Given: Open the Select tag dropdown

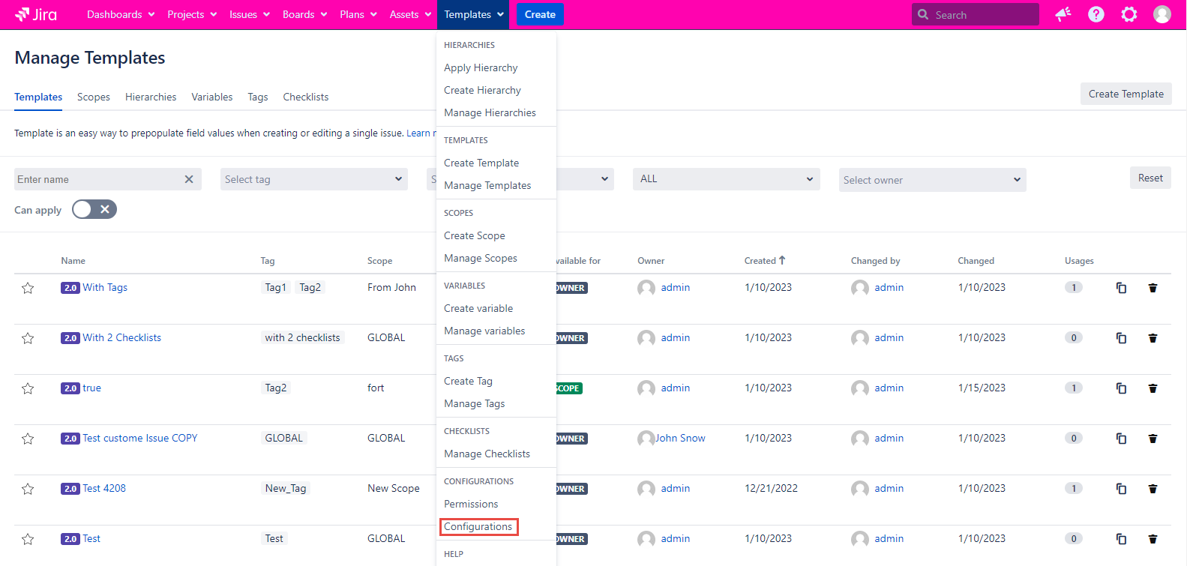Looking at the screenshot, I should (313, 179).
